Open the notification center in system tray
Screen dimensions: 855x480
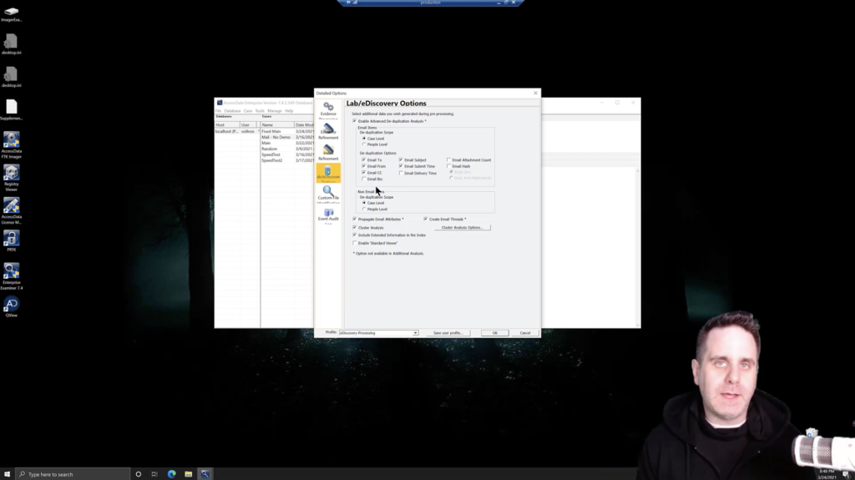pos(846,474)
